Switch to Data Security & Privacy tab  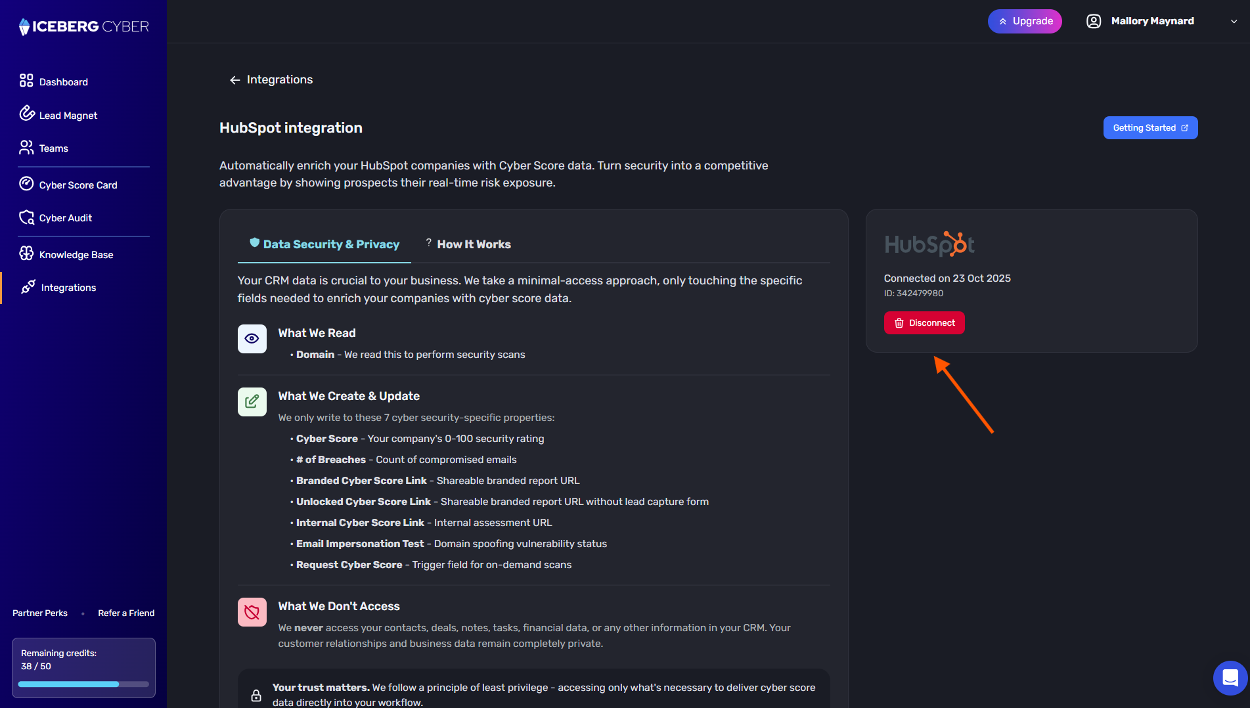[324, 244]
